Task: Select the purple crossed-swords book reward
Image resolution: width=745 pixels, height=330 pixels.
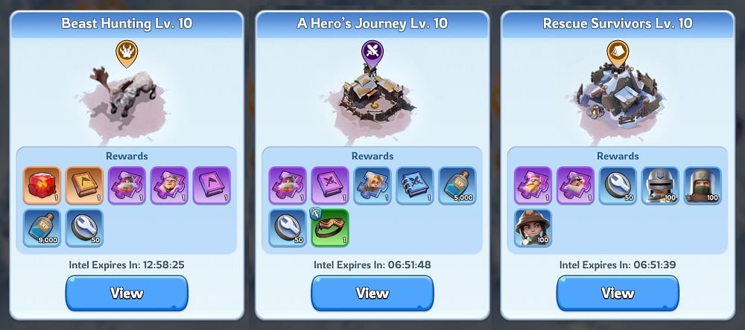Action: click(330, 185)
